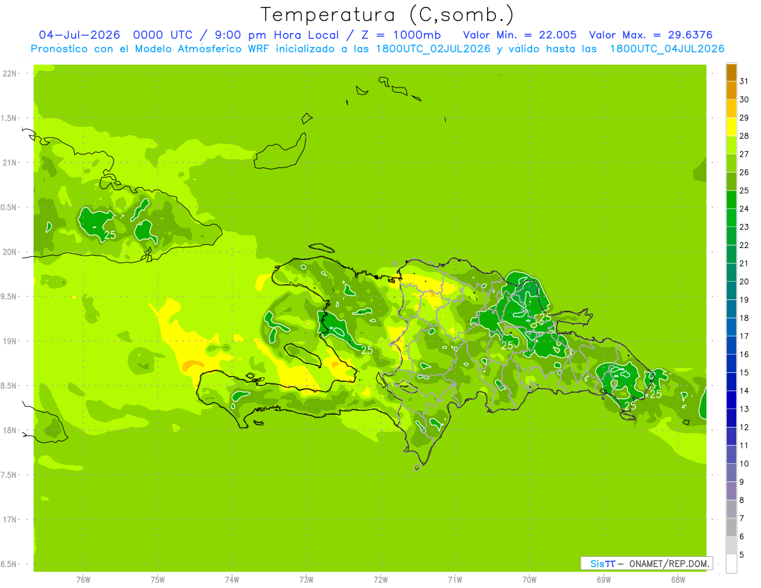Click latitude label "19N"

(9, 341)
